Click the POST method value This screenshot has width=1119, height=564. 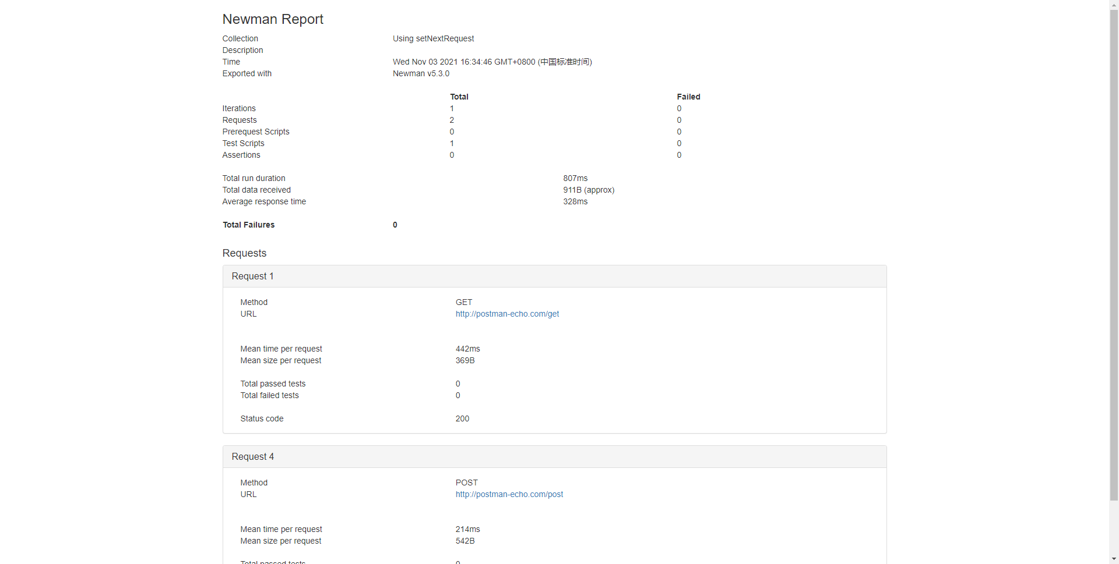(466, 483)
